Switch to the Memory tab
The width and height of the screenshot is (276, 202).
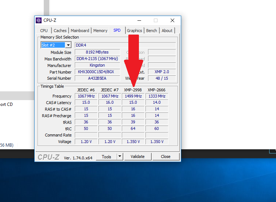pos(100,31)
